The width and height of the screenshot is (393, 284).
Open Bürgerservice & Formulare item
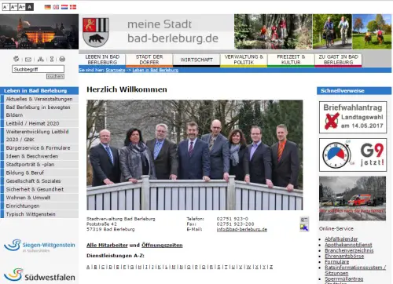point(39,148)
